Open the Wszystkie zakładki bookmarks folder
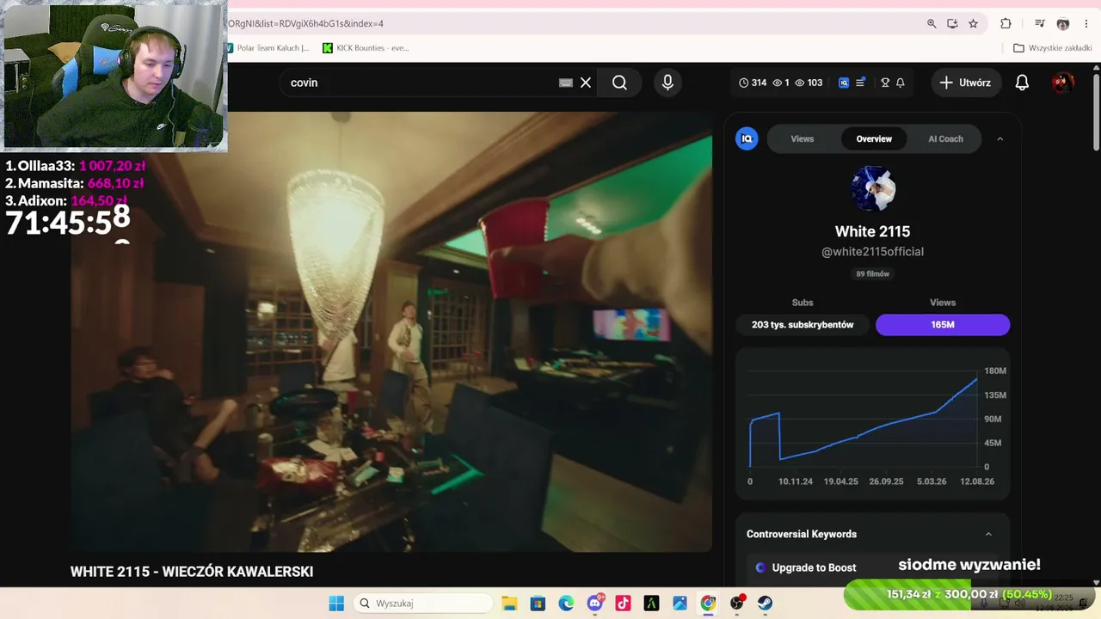The image size is (1101, 619). 1053,48
